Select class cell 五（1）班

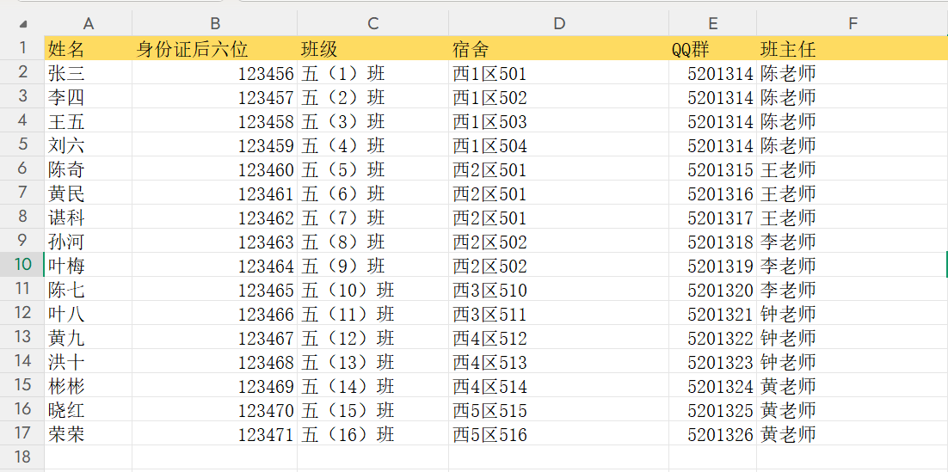[373, 72]
